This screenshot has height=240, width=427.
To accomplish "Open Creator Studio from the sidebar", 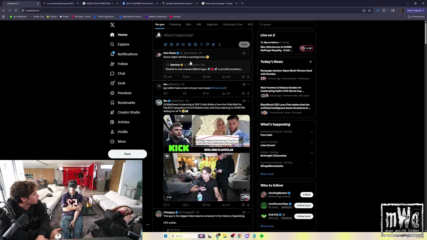I will (125, 112).
